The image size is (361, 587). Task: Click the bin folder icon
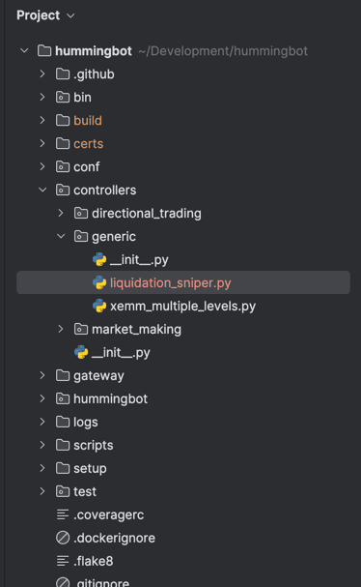[x=63, y=97]
